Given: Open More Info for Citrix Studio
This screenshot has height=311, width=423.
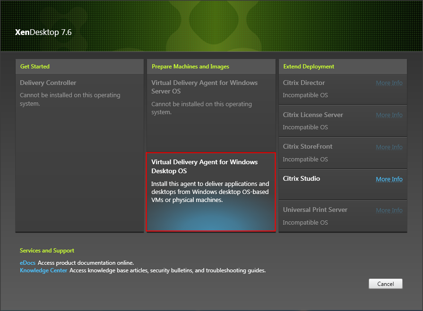Looking at the screenshot, I should point(389,179).
